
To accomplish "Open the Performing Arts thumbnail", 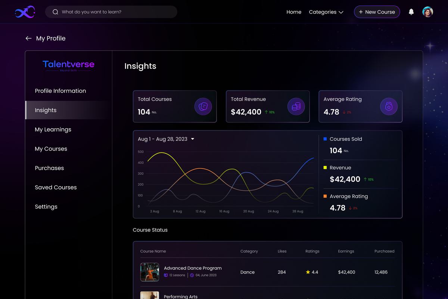I will tap(150, 295).
